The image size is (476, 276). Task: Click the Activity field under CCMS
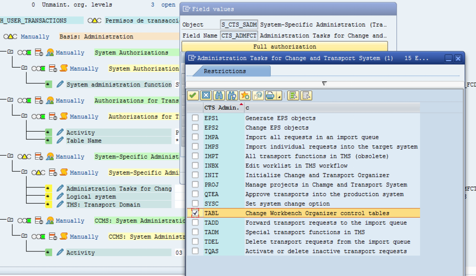[119, 252]
